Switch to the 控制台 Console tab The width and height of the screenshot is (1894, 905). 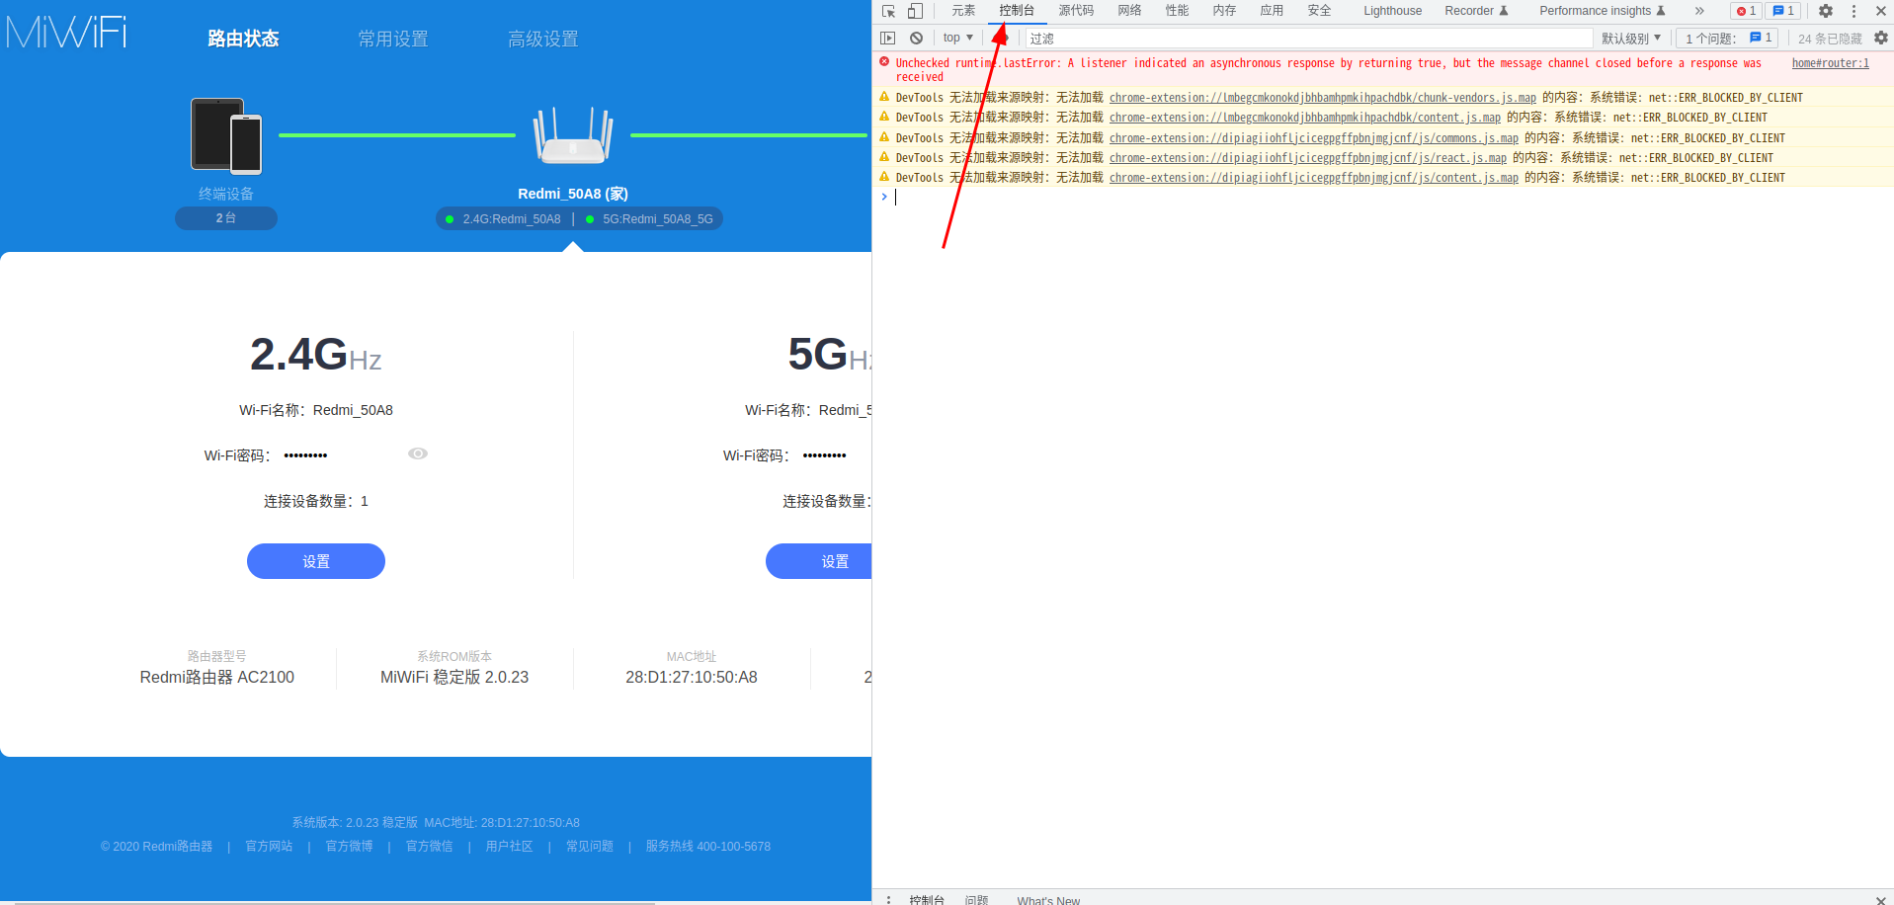click(1017, 11)
